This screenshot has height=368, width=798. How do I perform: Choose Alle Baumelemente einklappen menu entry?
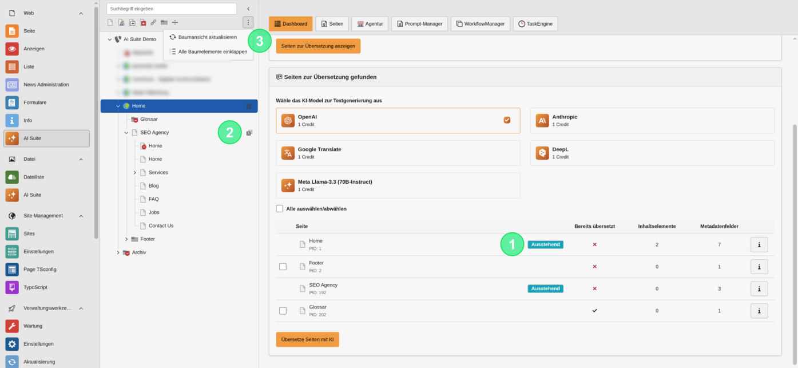click(208, 52)
